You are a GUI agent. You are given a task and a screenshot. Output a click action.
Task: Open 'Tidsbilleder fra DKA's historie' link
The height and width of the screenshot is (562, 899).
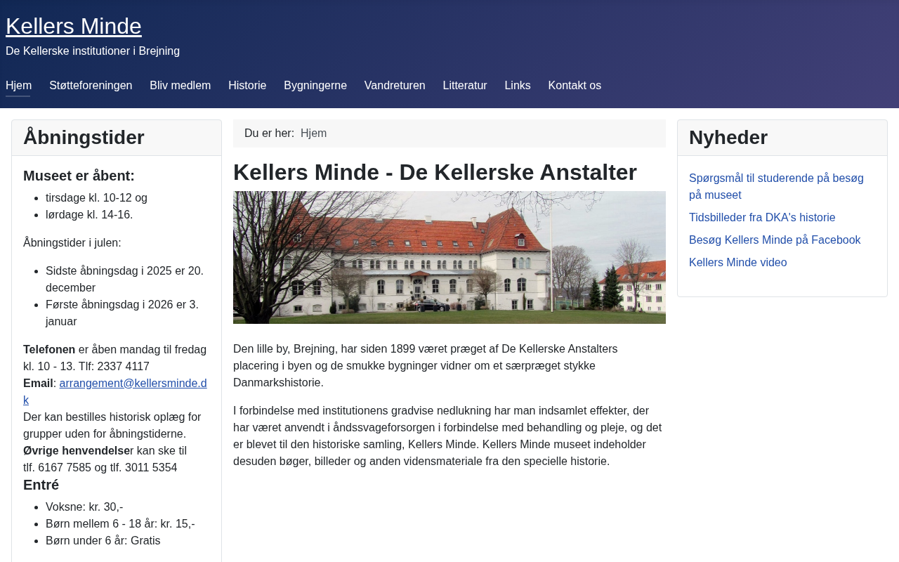tap(762, 218)
